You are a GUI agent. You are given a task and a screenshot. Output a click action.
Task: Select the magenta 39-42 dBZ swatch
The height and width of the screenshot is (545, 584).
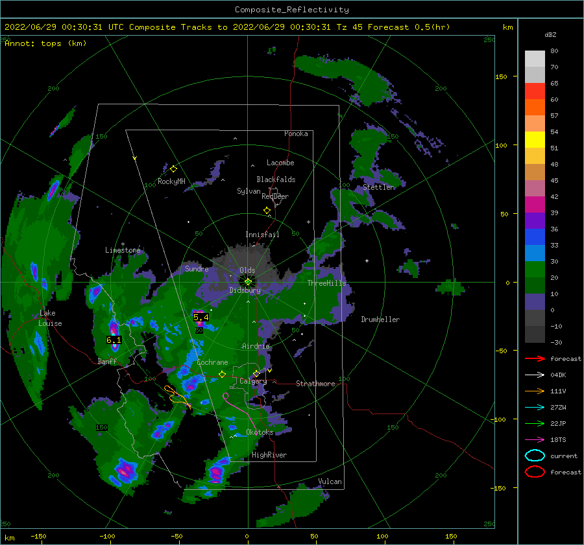535,205
